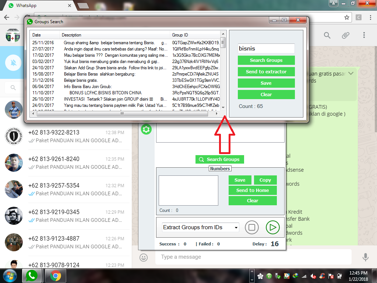Select row 'Info Bisnis Baru Join Groub:'
Image resolution: width=377 pixels, height=283 pixels.
tap(125, 86)
